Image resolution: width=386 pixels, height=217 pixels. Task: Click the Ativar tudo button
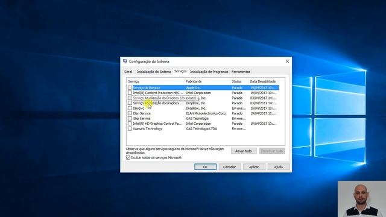pos(244,151)
